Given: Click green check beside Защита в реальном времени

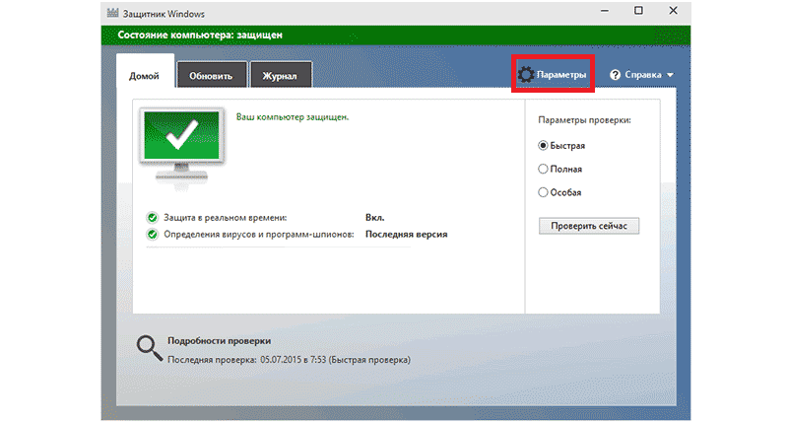Looking at the screenshot, I should 152,218.
